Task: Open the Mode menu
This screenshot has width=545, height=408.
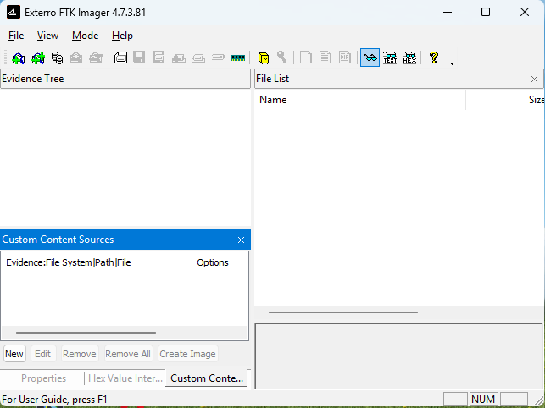Action: tap(85, 36)
